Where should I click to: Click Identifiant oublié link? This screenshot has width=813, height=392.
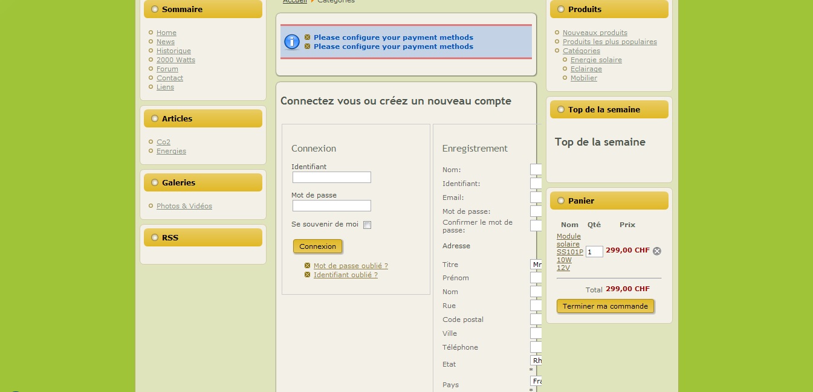click(346, 275)
